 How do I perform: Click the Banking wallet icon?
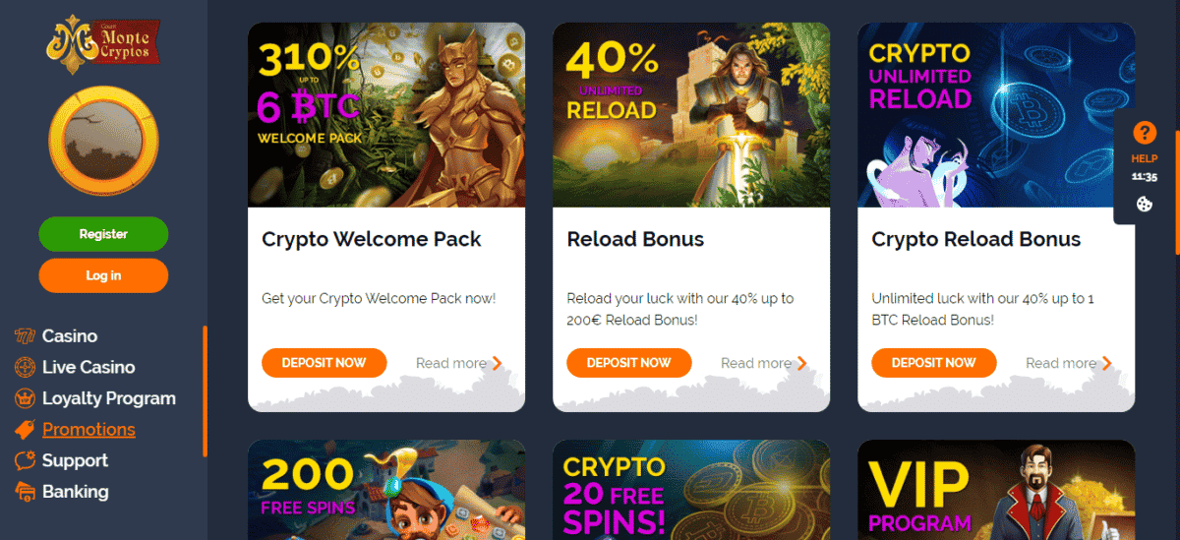point(25,492)
